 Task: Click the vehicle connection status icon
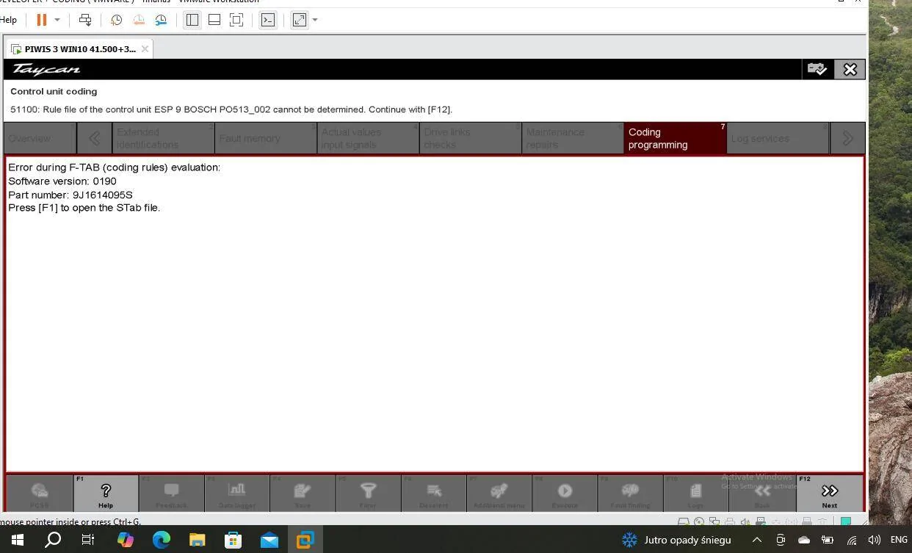pos(817,69)
